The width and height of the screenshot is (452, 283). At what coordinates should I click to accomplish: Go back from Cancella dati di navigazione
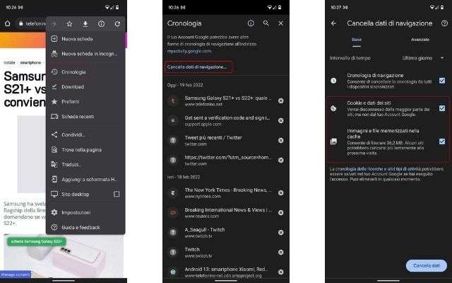(333, 23)
